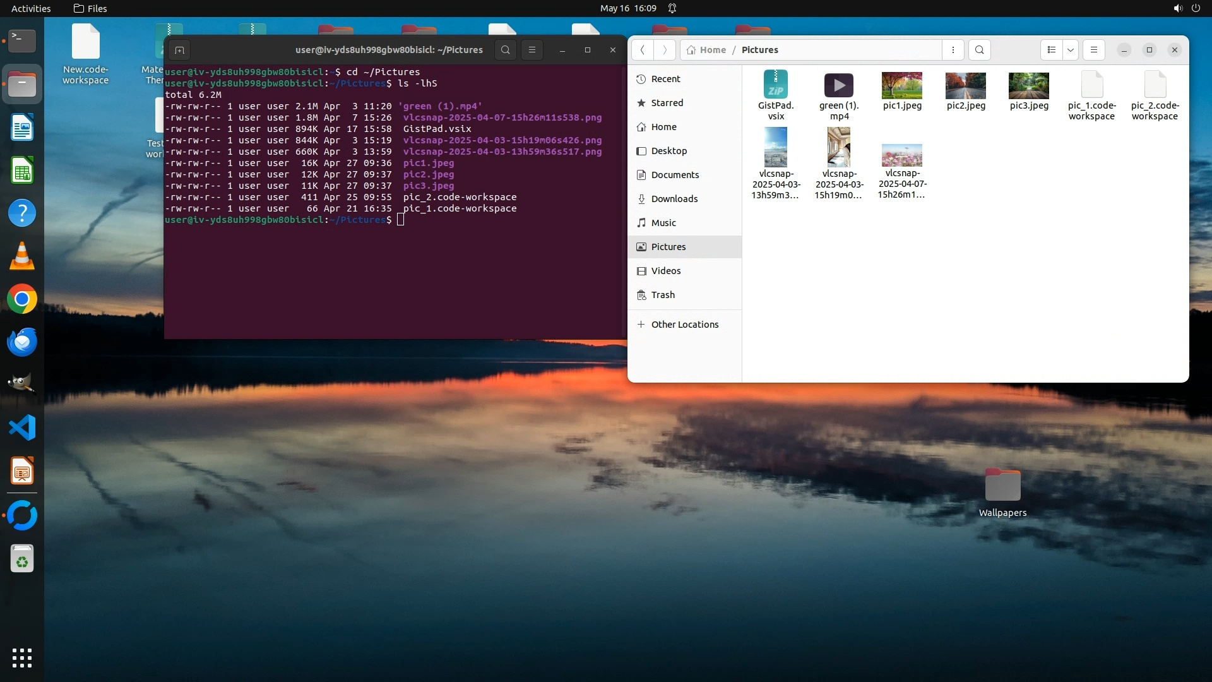Open a new terminal tab
Viewport: 1212px width, 682px height.
pos(179,50)
